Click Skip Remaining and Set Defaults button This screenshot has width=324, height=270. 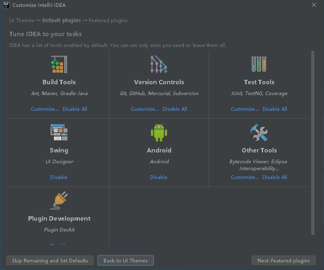point(50,260)
